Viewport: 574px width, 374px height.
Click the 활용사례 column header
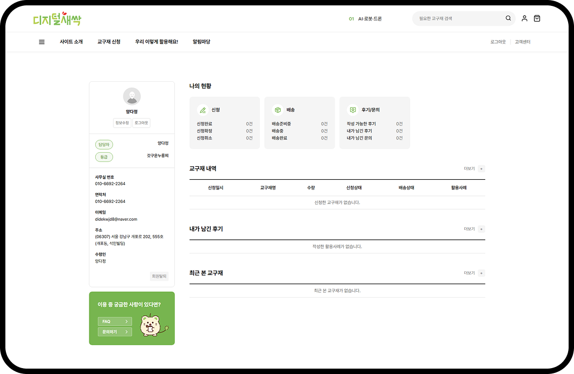[x=459, y=188]
